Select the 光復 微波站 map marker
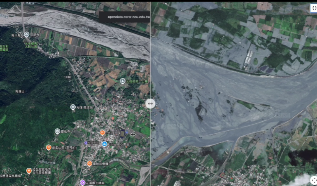The height and width of the screenshot is (186, 317). 73,107
